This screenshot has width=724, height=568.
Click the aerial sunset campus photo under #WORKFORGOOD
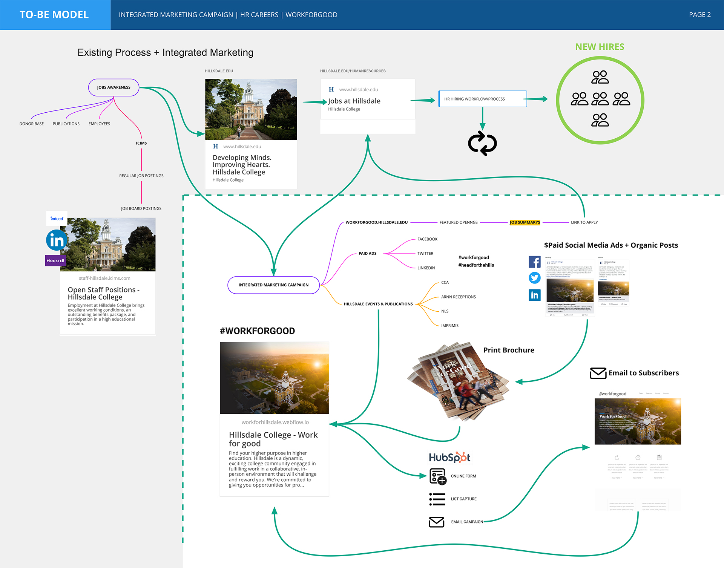tap(274, 378)
